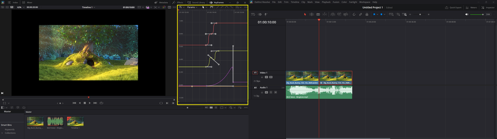Toggle the media pool bin list view
Screen dimensions: 497x139
(x=3, y=107)
